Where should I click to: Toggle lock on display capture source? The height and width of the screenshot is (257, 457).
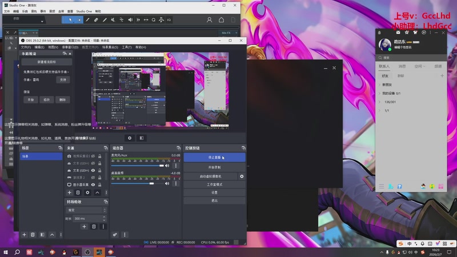click(99, 184)
